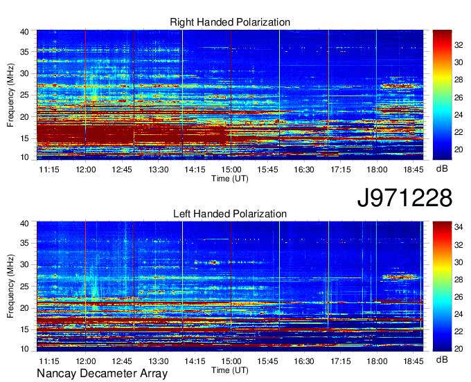Click the 12:00 time tick under Right Handed plot
The width and height of the screenshot is (471, 382).
[x=86, y=170]
